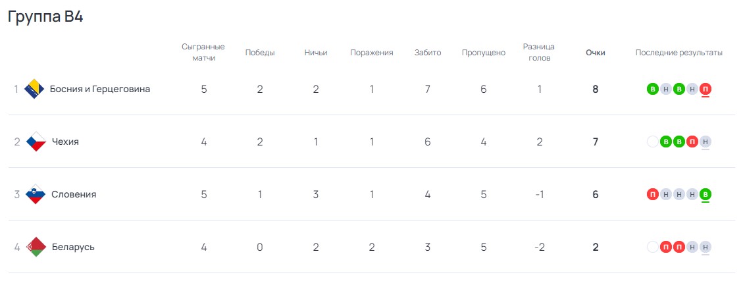Open Bosnia's red loss result badge
743x287 pixels.
tap(705, 89)
